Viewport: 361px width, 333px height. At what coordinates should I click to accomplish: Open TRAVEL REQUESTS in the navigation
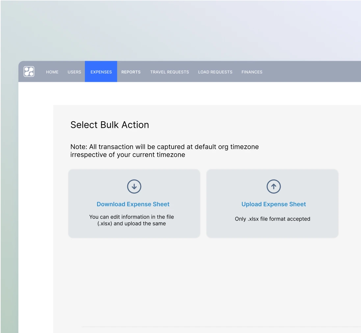(x=169, y=72)
